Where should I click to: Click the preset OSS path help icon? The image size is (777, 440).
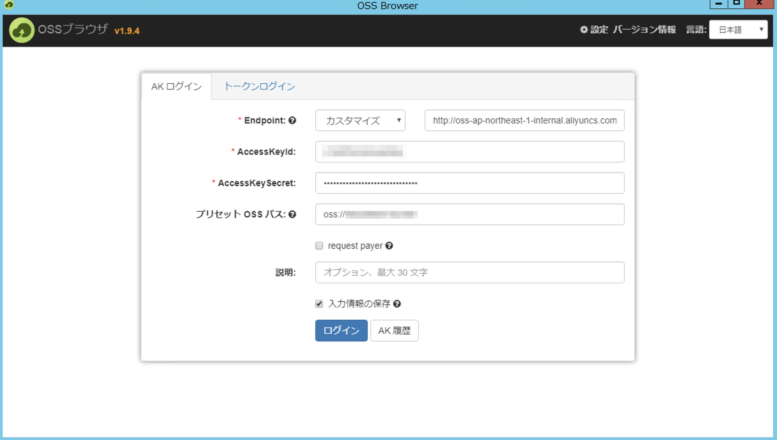[292, 214]
